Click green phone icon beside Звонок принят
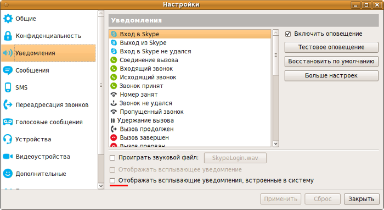This screenshot has width=384, height=210. click(x=114, y=86)
